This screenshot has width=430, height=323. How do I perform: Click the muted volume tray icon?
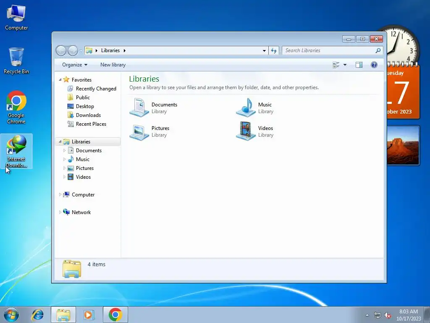click(388, 315)
